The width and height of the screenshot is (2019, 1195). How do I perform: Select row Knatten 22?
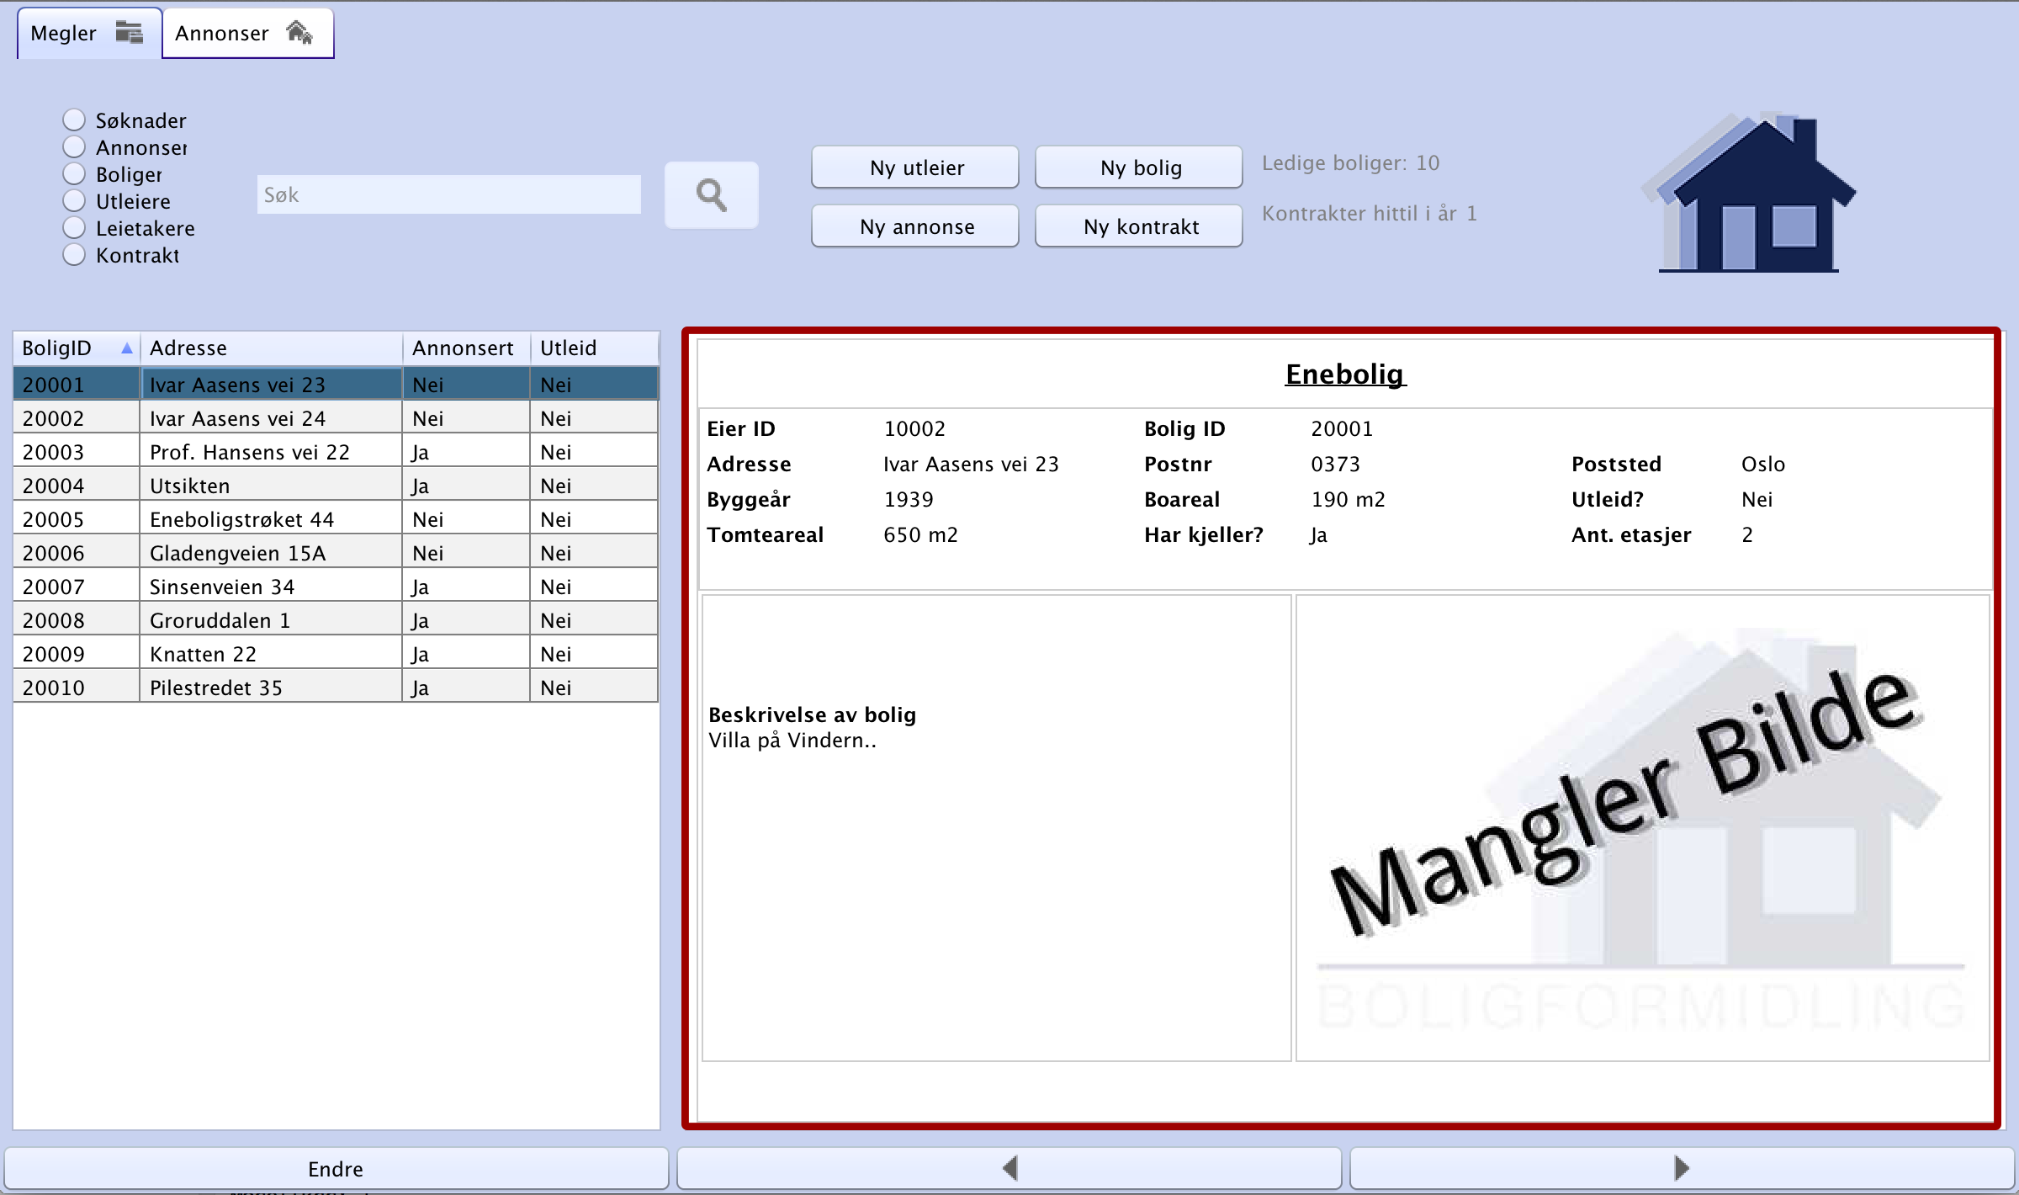[336, 654]
